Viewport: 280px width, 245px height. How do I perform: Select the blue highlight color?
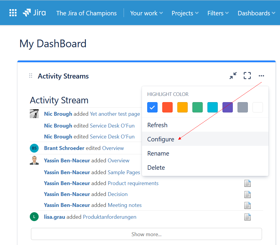[152, 107]
